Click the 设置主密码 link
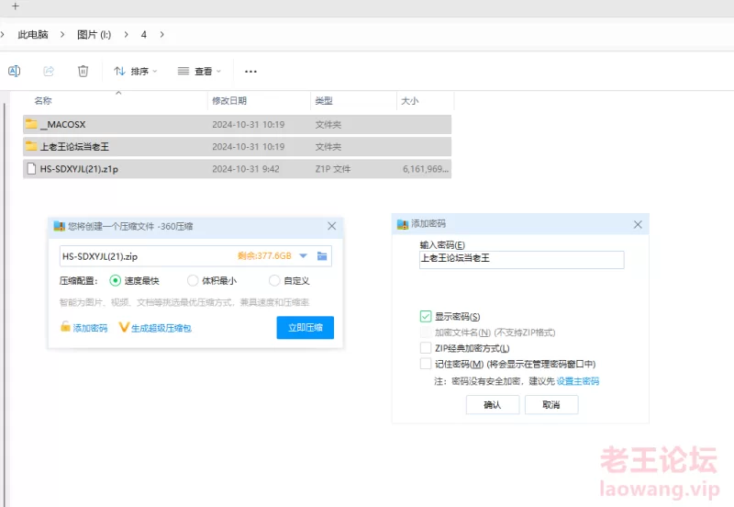The width and height of the screenshot is (734, 507). tap(577, 381)
